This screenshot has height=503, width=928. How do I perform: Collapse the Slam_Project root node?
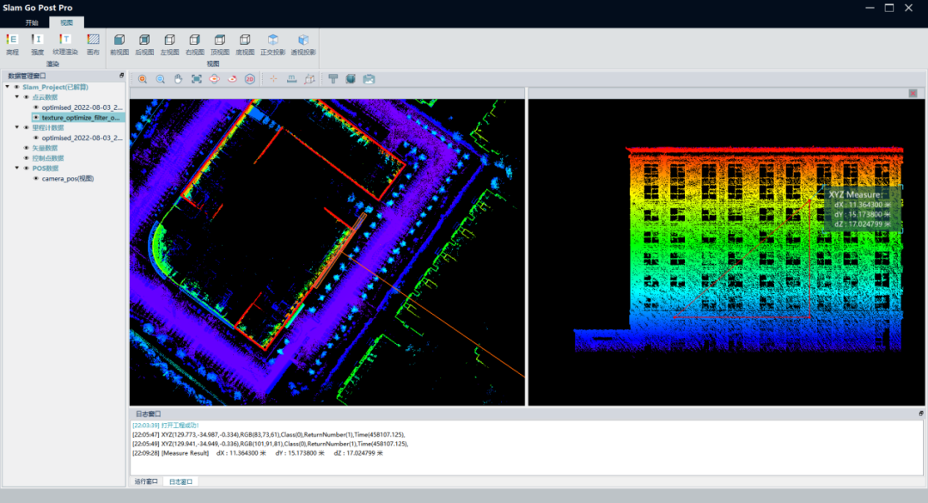point(7,87)
